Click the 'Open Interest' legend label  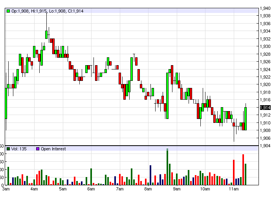point(53,149)
